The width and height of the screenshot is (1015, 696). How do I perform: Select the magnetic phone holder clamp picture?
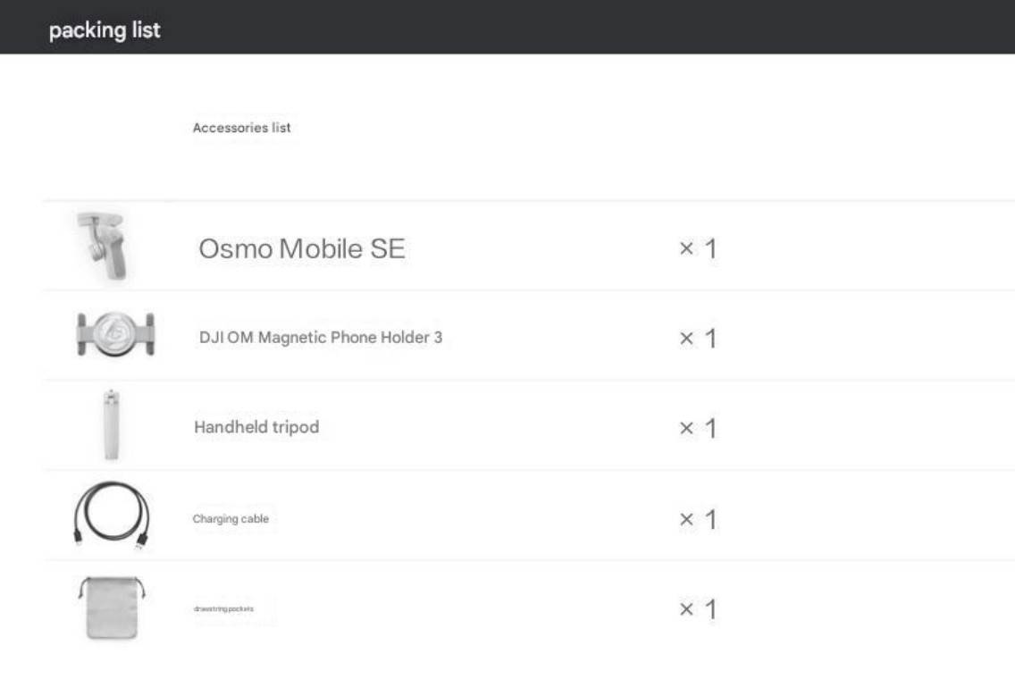pos(116,335)
